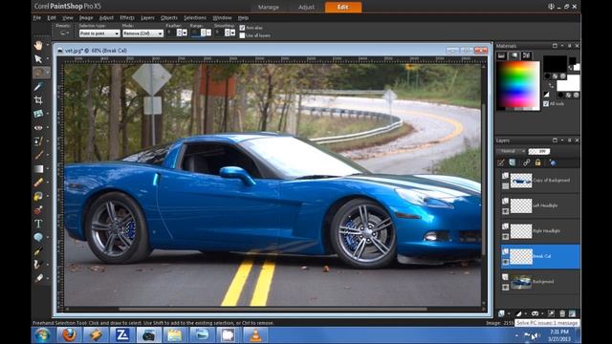Click the large white background material swatch
The width and height of the screenshot is (612, 344).
coord(568,83)
